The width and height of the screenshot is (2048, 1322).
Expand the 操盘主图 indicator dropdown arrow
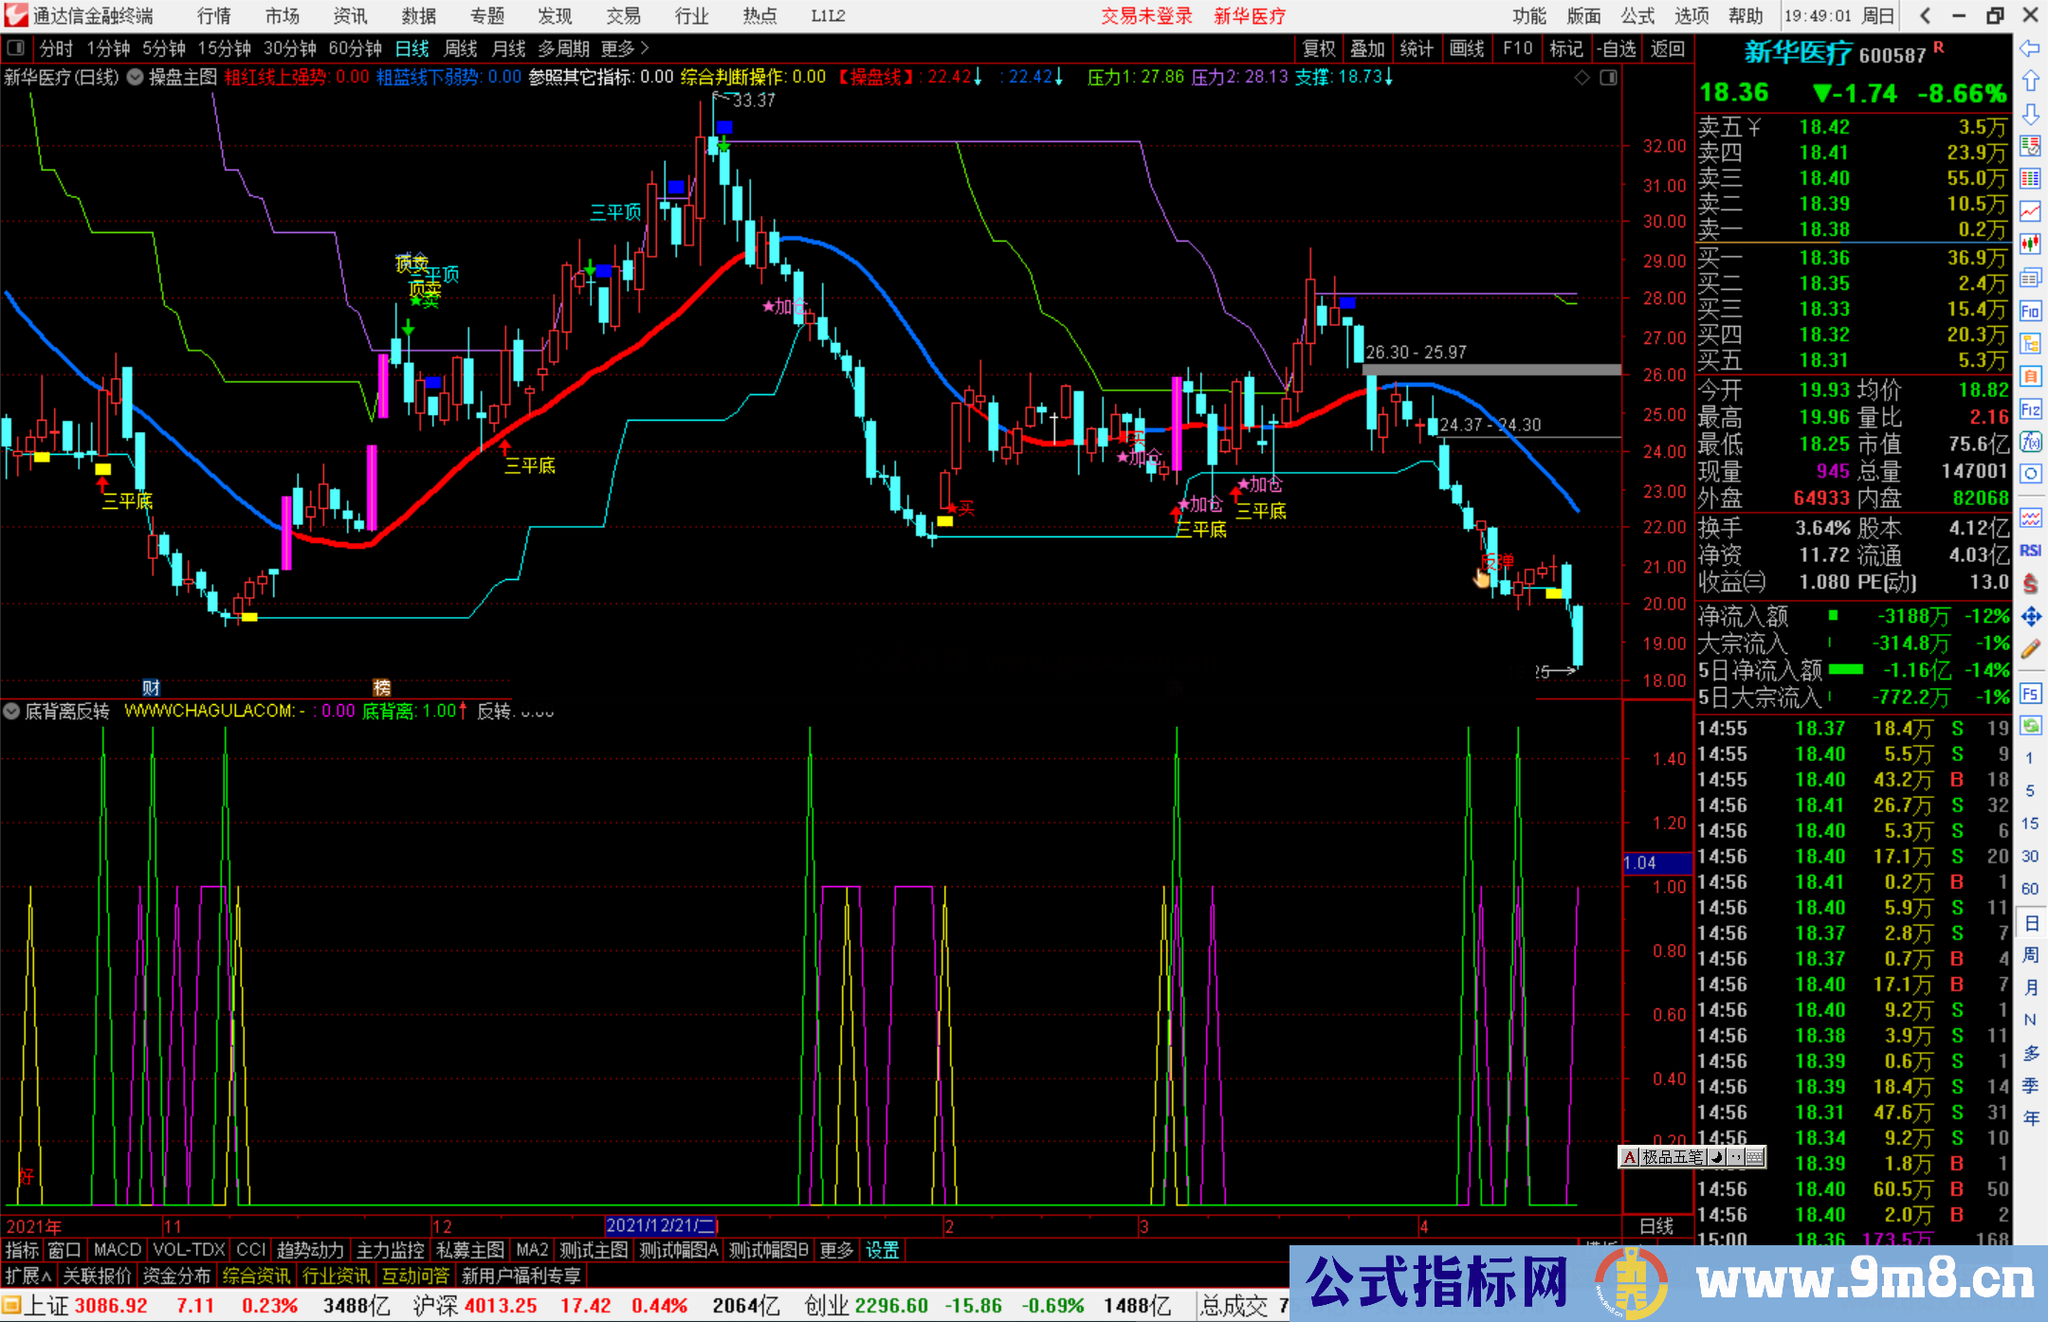pos(135,78)
